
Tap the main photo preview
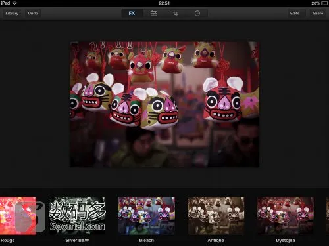coord(164,104)
